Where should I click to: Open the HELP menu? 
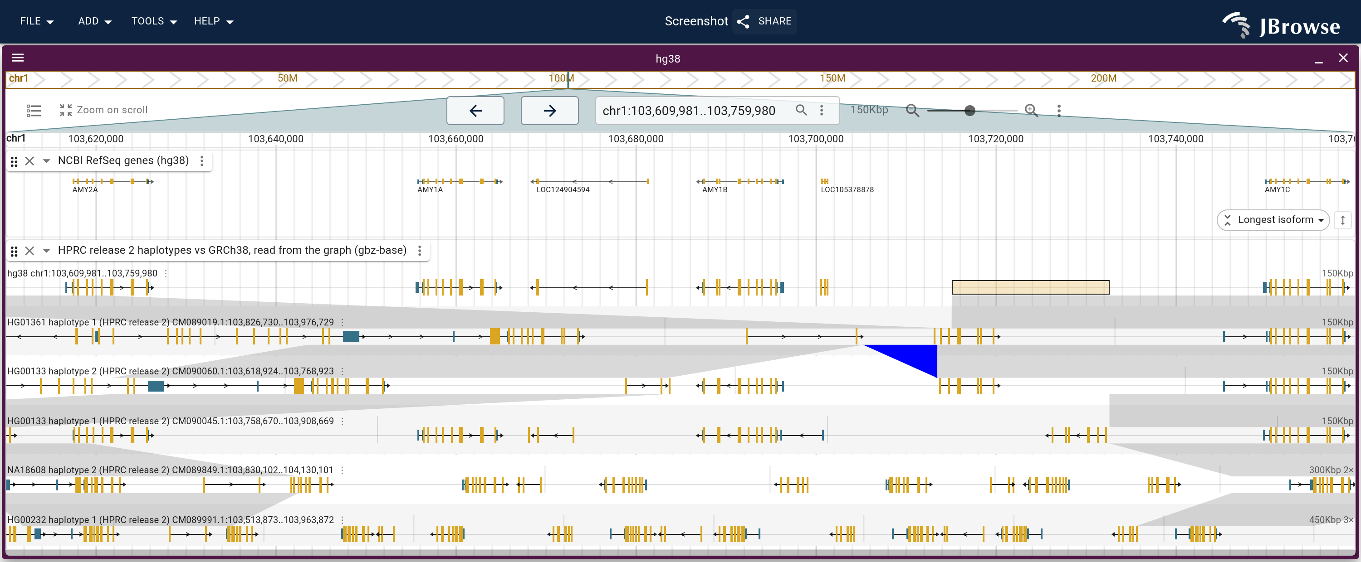[213, 21]
